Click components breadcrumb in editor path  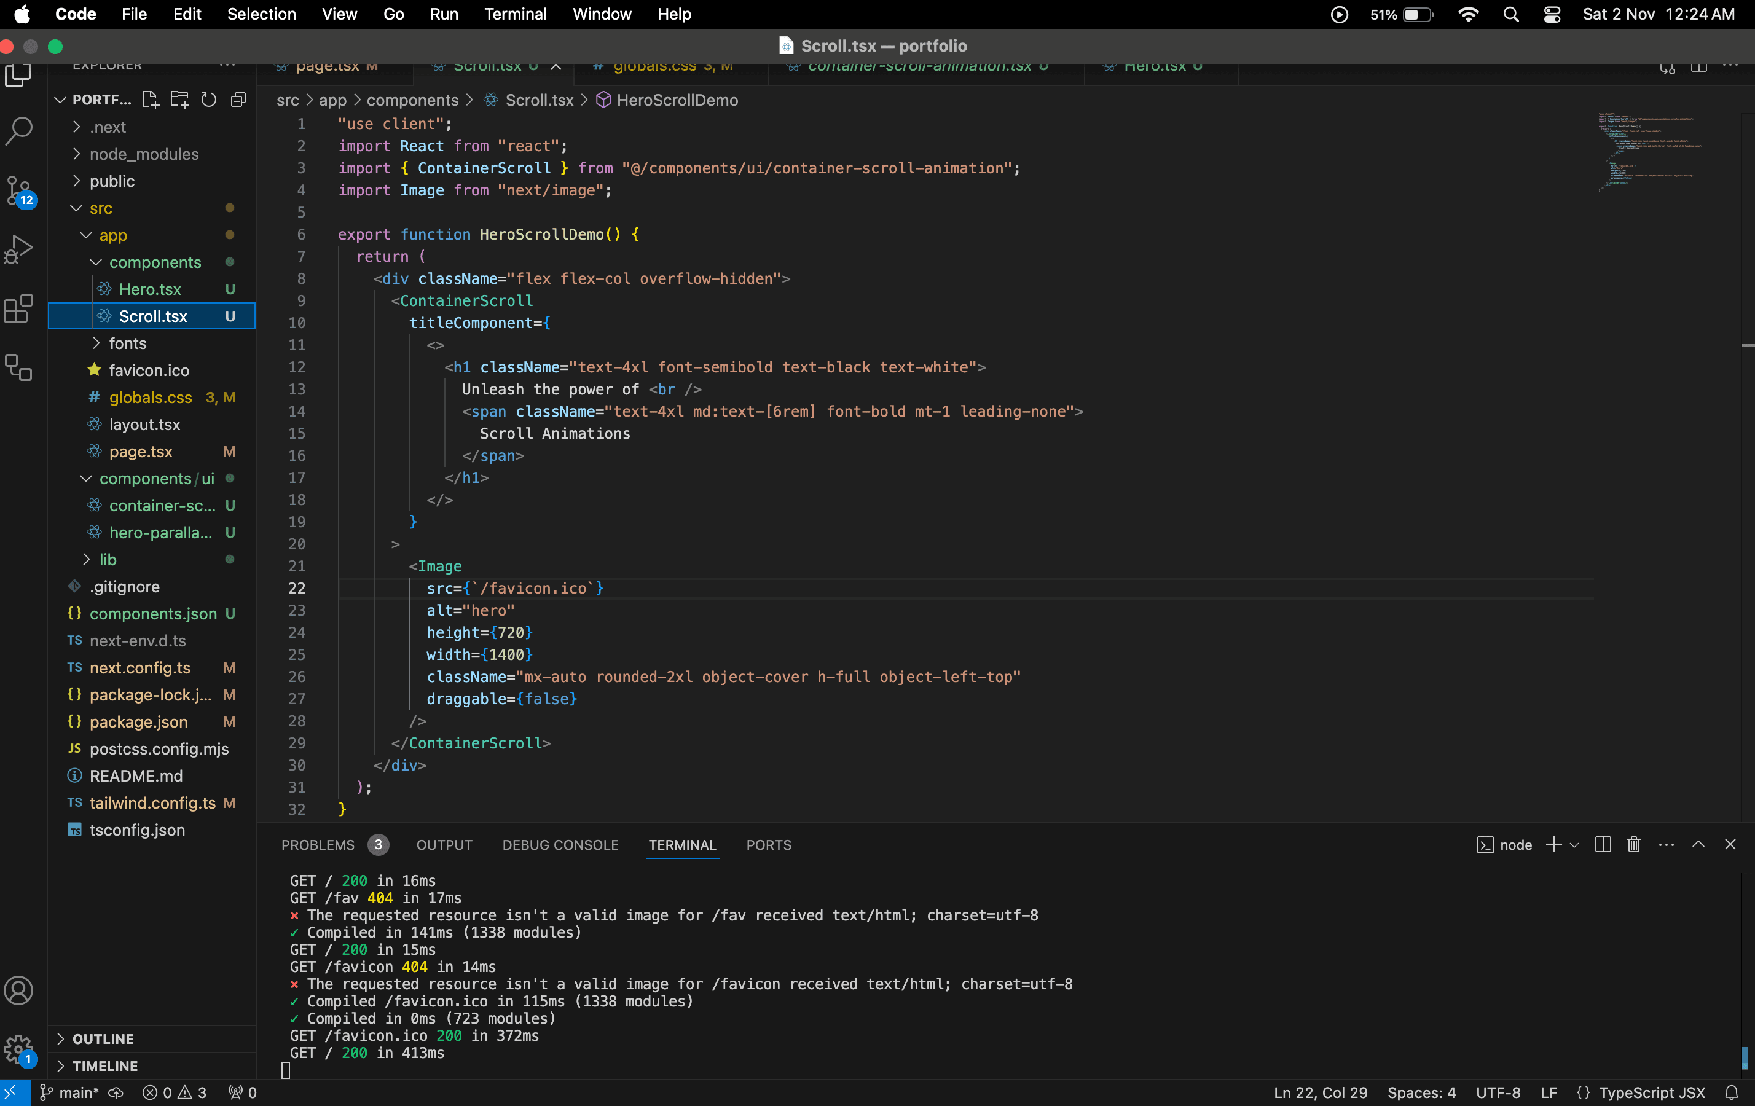pyautogui.click(x=412, y=100)
